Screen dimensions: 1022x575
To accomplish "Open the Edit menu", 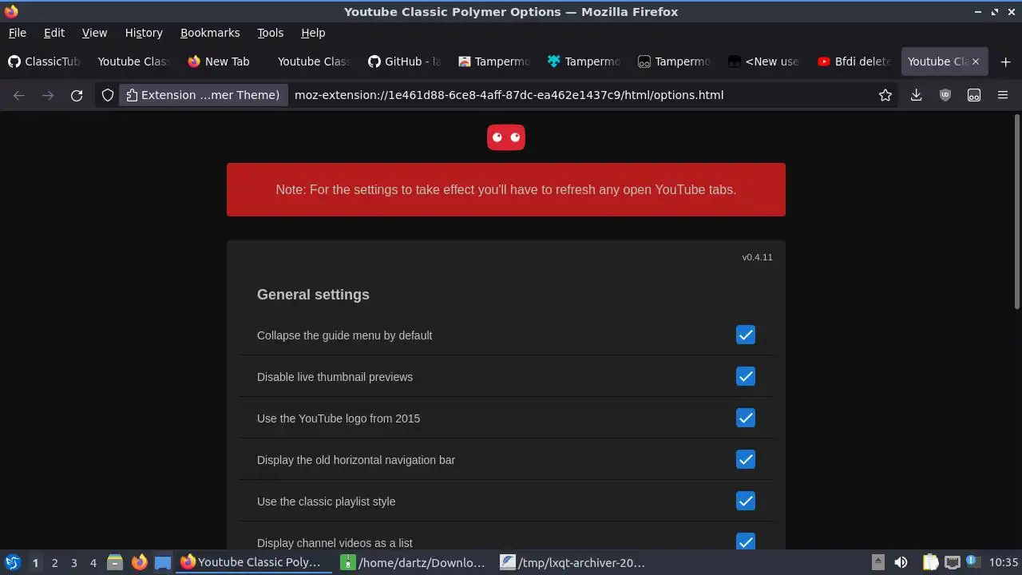I will click(x=54, y=33).
